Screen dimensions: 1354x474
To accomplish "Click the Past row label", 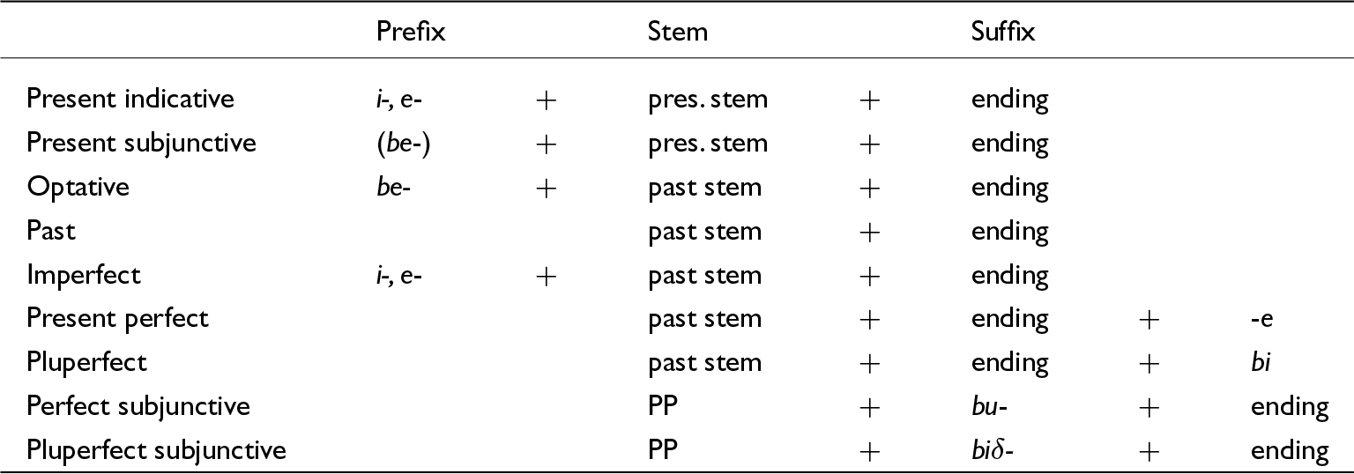I will (x=51, y=230).
